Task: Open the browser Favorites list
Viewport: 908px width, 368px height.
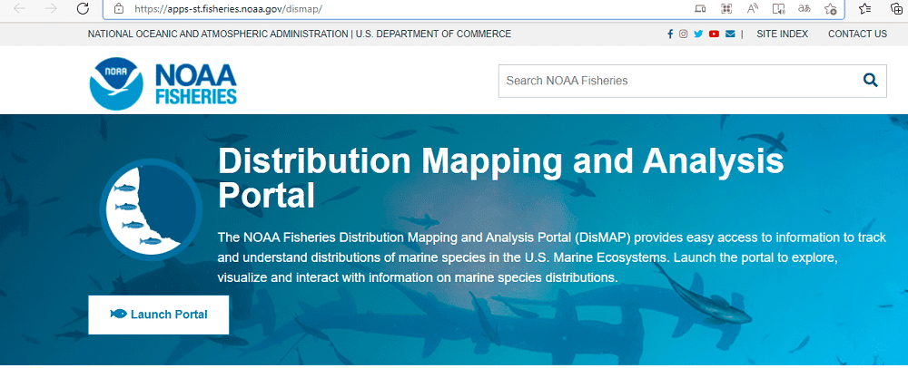Action: 865,9
